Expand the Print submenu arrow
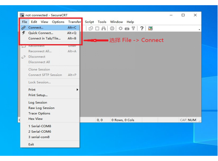218x161 pixels. click(x=77, y=90)
